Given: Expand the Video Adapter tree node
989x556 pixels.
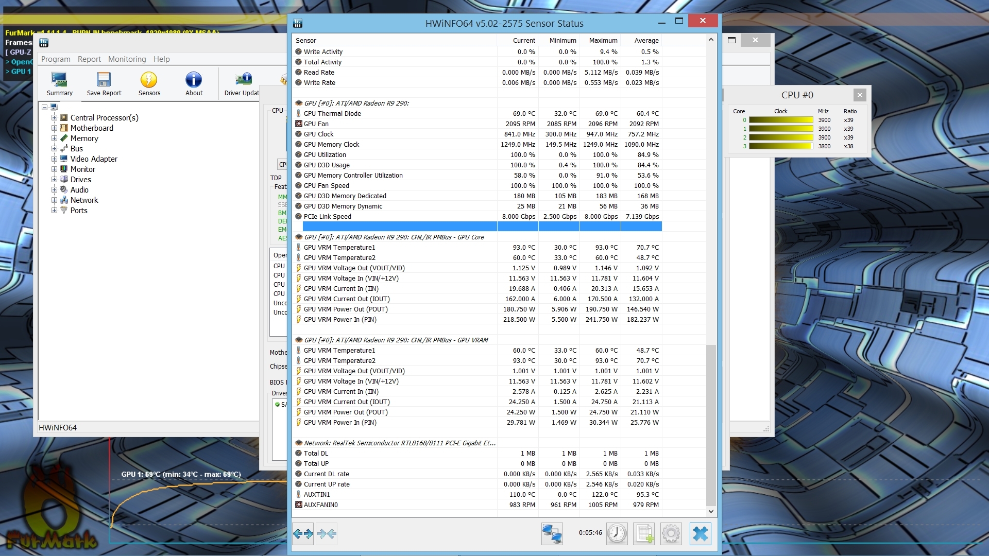Looking at the screenshot, I should [x=54, y=159].
